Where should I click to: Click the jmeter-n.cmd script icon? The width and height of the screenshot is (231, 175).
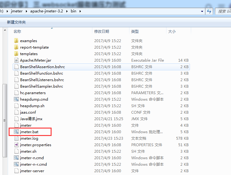16,158
